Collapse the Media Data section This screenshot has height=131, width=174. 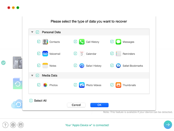[32, 75]
